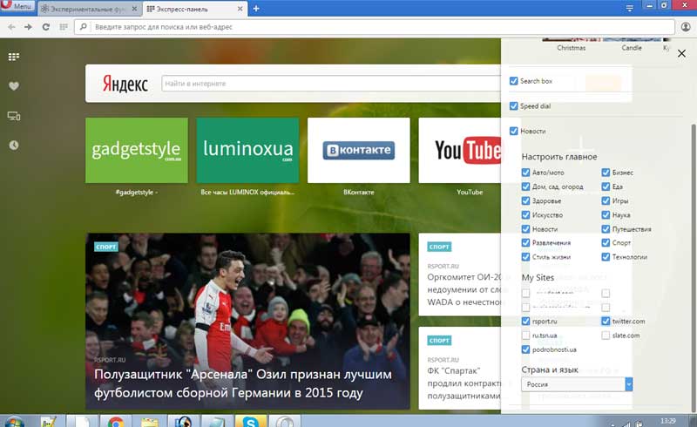697x427 pixels.
Task: Open the luminoxua speed dial tile
Action: point(247,151)
